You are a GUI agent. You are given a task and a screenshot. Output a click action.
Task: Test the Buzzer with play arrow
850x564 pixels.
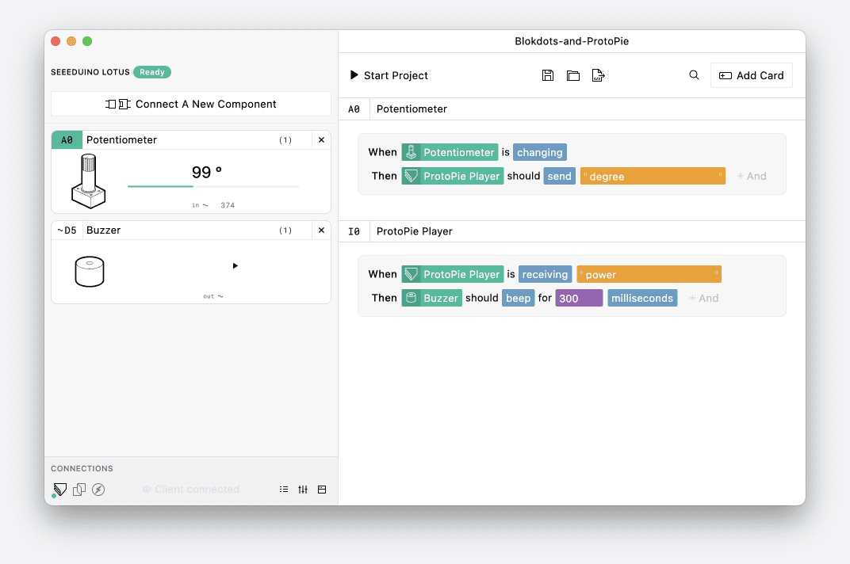[x=235, y=265]
